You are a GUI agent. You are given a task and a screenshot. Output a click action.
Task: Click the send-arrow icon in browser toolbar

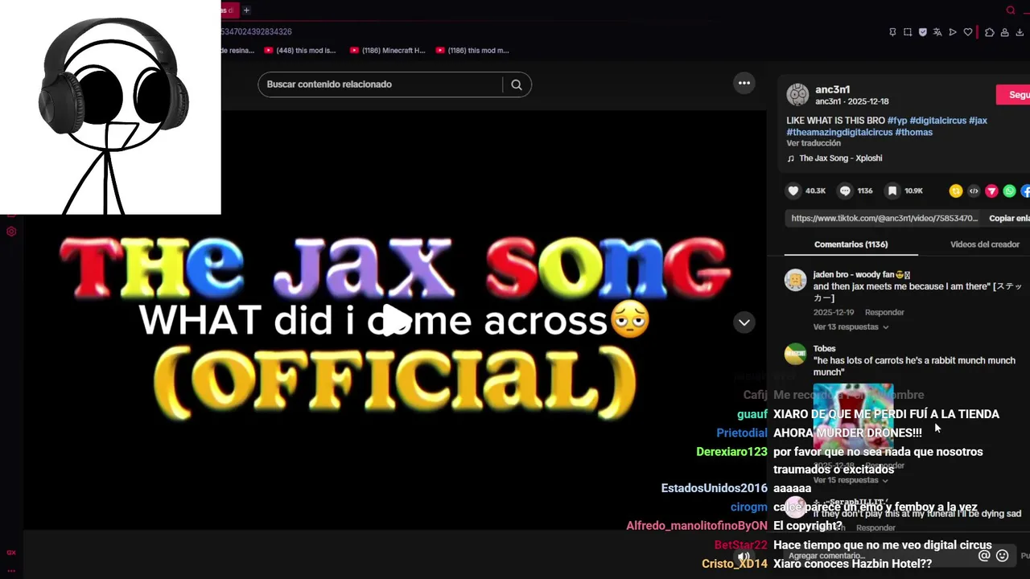pos(953,32)
